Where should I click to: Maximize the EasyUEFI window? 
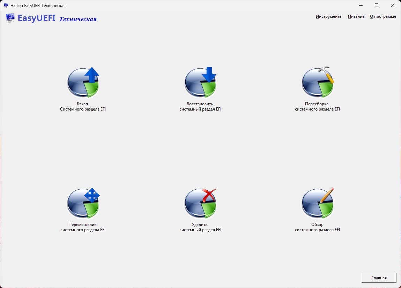pos(377,5)
